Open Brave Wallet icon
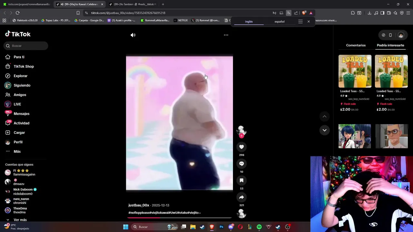 click(389, 13)
